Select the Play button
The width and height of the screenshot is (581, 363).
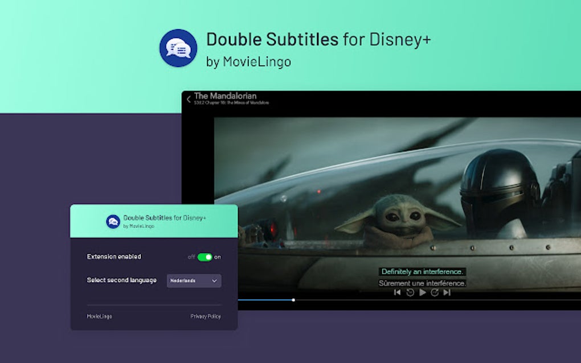pos(422,292)
